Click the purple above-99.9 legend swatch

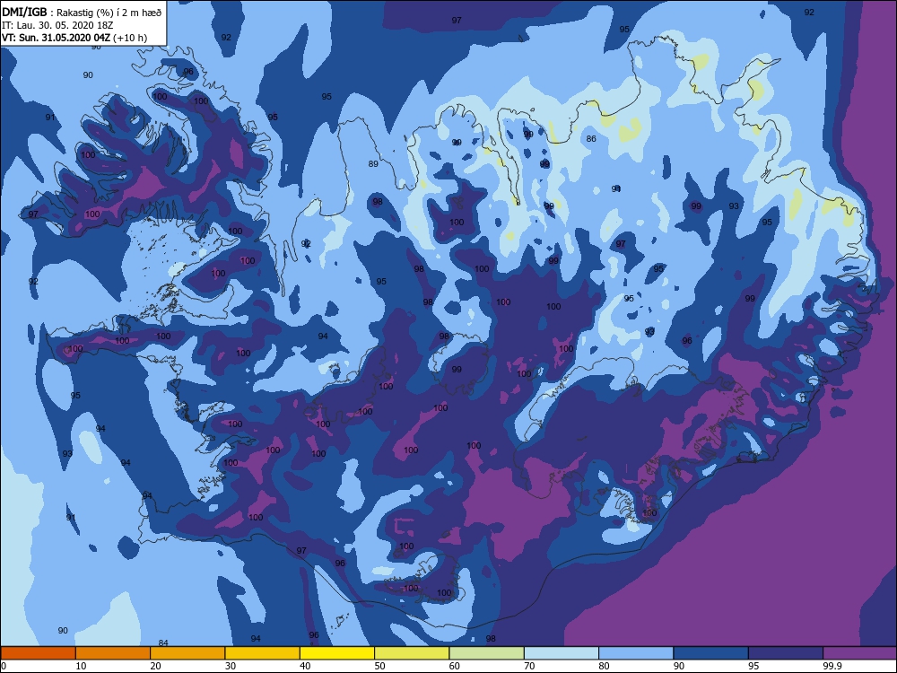(860, 653)
